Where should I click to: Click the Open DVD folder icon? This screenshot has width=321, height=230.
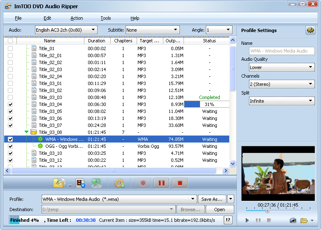[59, 183]
